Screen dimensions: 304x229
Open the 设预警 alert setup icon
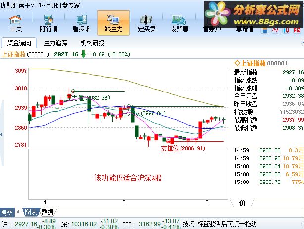pyautogui.click(x=179, y=24)
